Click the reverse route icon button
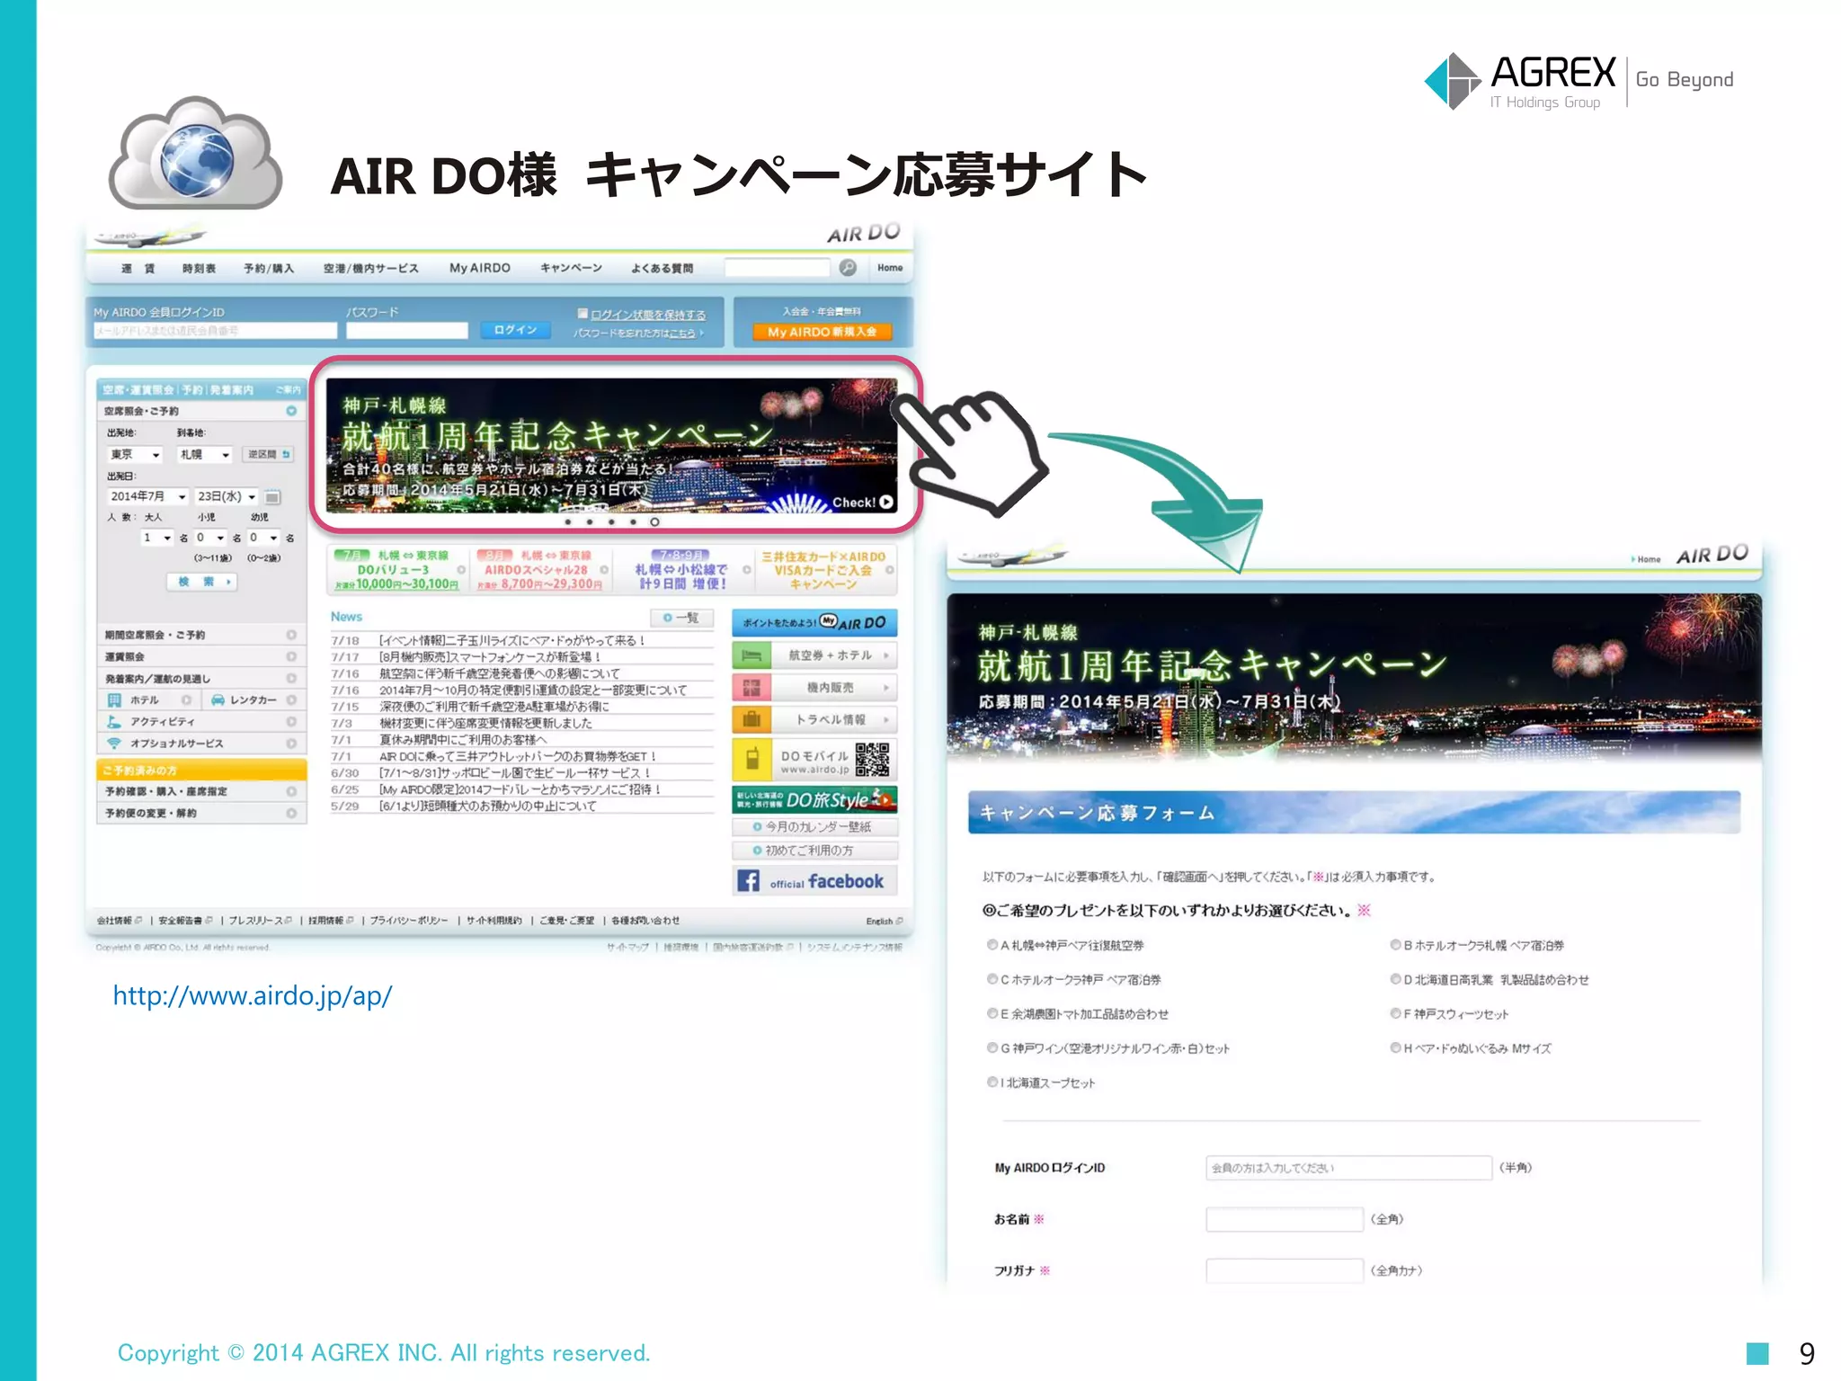 point(270,454)
